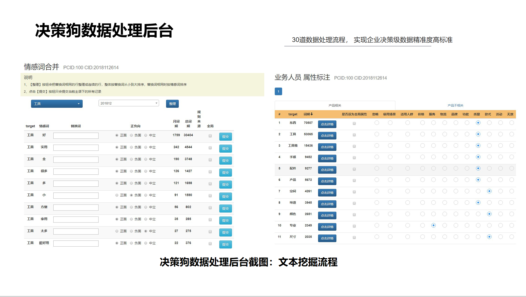
Task: Tick the 全局 checkbox for 很多
Action: [x=210, y=172]
